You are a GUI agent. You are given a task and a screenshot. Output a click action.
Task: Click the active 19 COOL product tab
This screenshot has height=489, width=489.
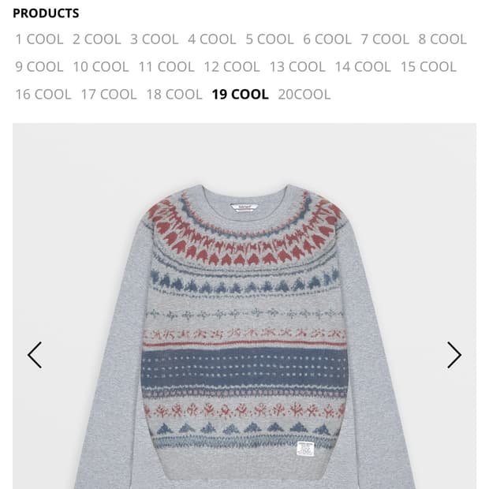coord(240,95)
